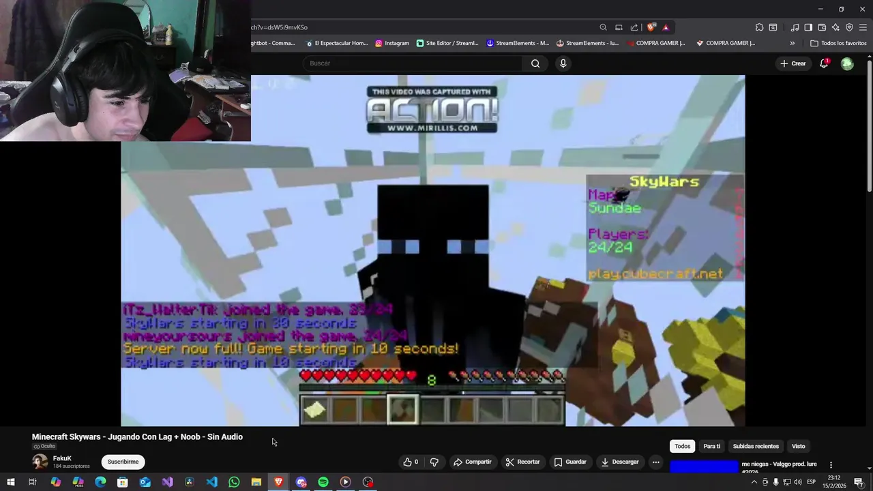Select the Subidas recientes filter chip

click(x=756, y=446)
